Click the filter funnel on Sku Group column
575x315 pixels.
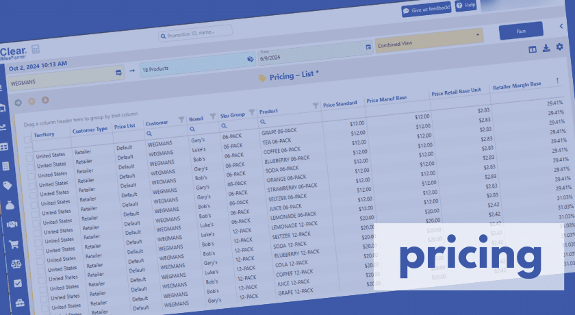pos(252,112)
